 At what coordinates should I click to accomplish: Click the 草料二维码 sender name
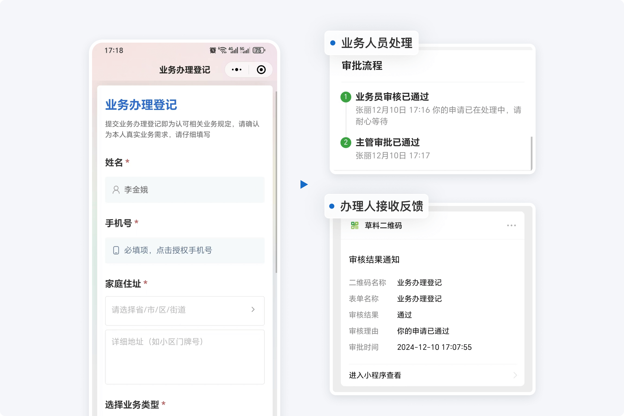coord(383,225)
